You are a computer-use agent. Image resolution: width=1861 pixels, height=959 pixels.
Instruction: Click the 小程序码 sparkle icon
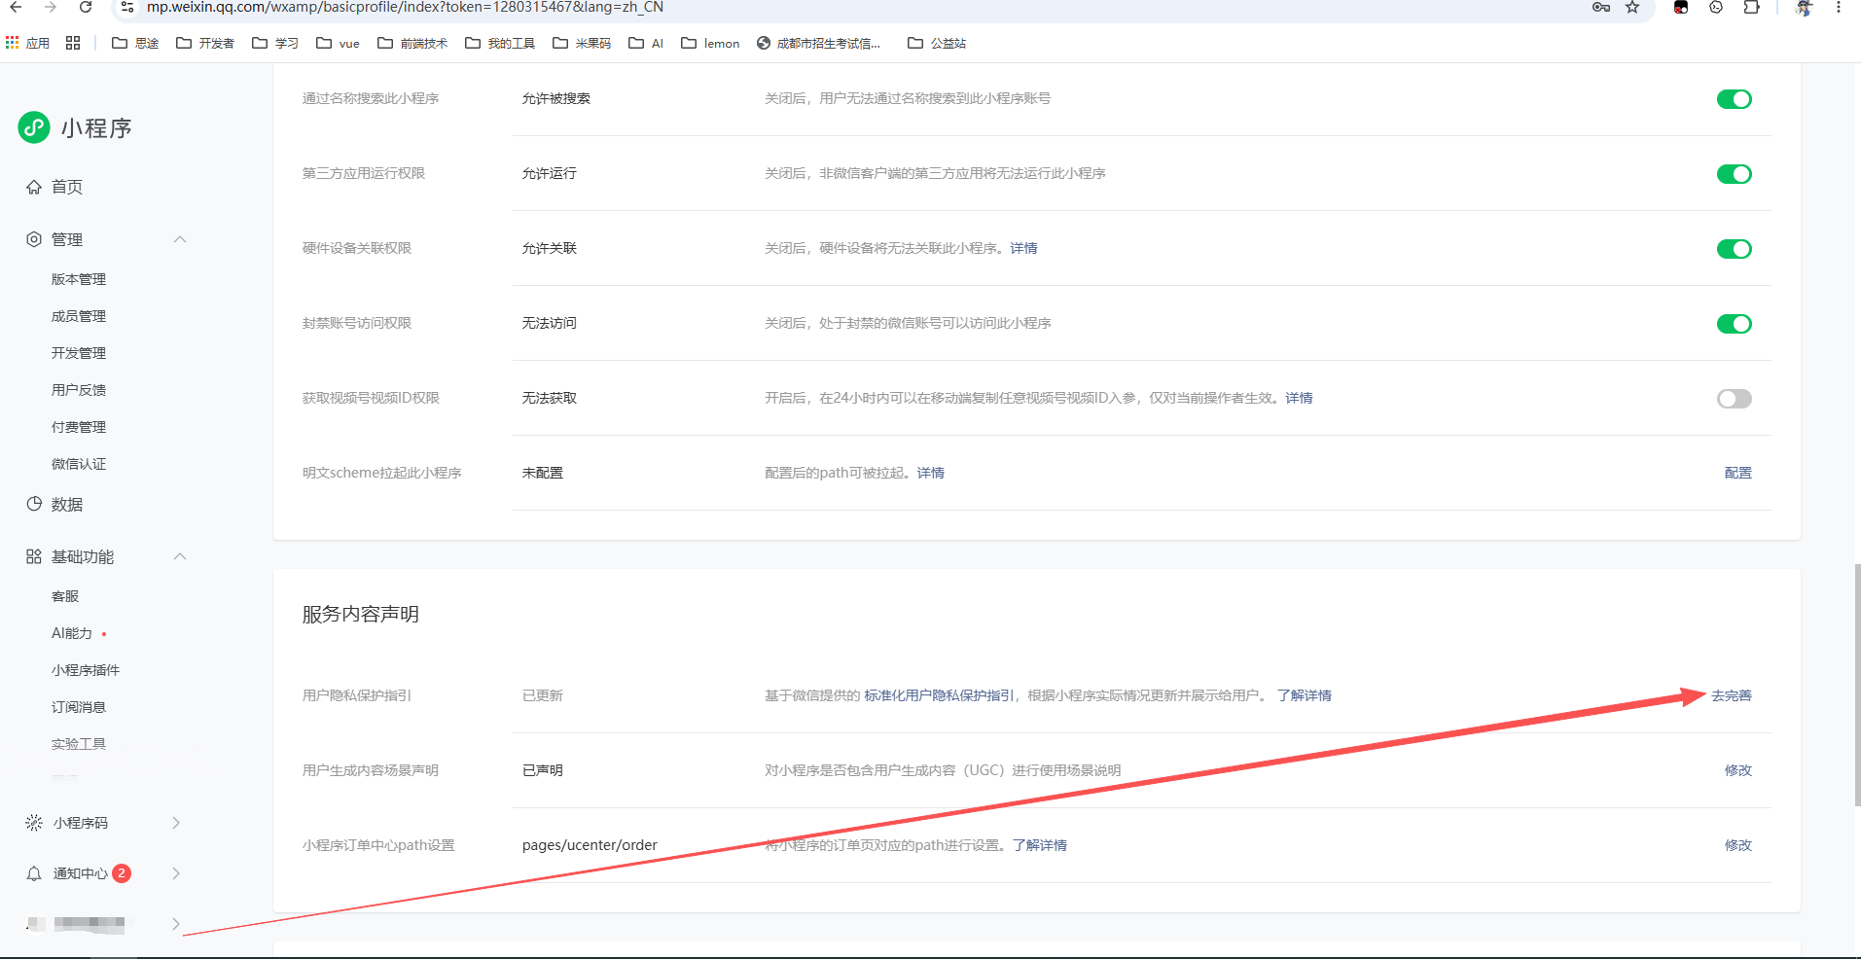pos(34,823)
